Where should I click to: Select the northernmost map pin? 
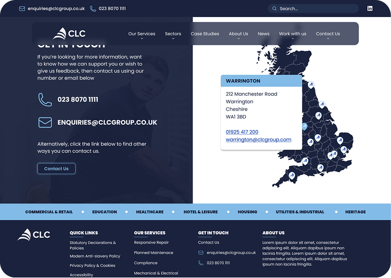click(x=311, y=85)
